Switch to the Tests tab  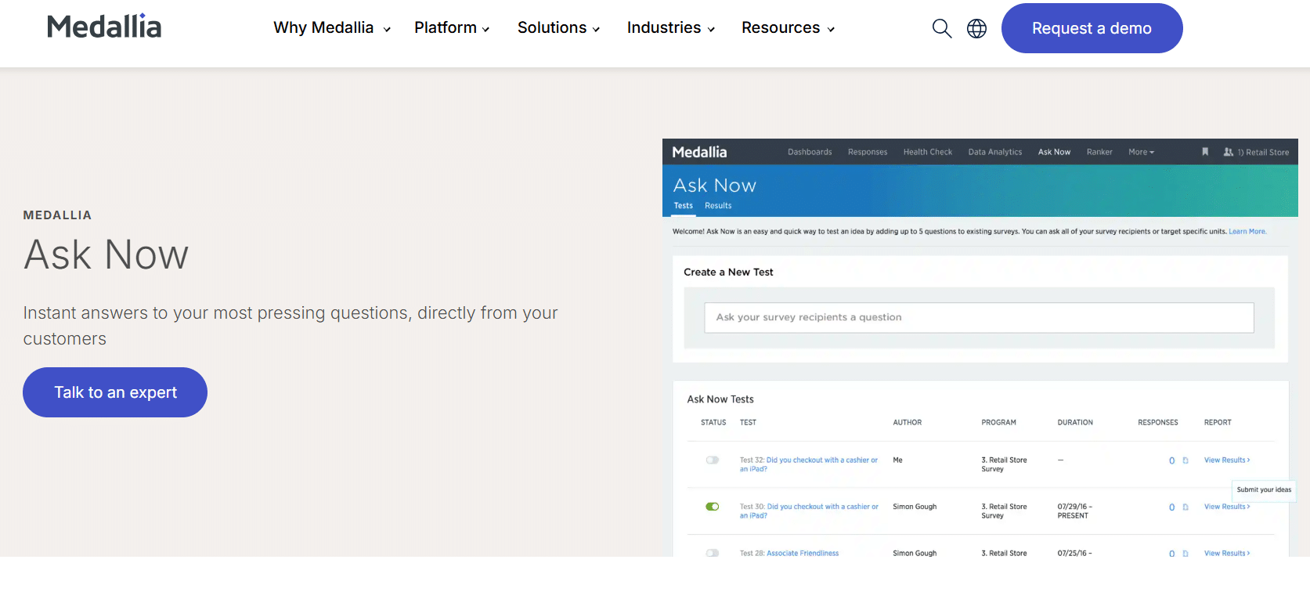click(684, 206)
